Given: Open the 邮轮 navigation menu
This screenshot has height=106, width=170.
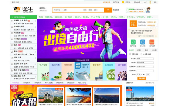Looking at the screenshot, I should point(78,17).
